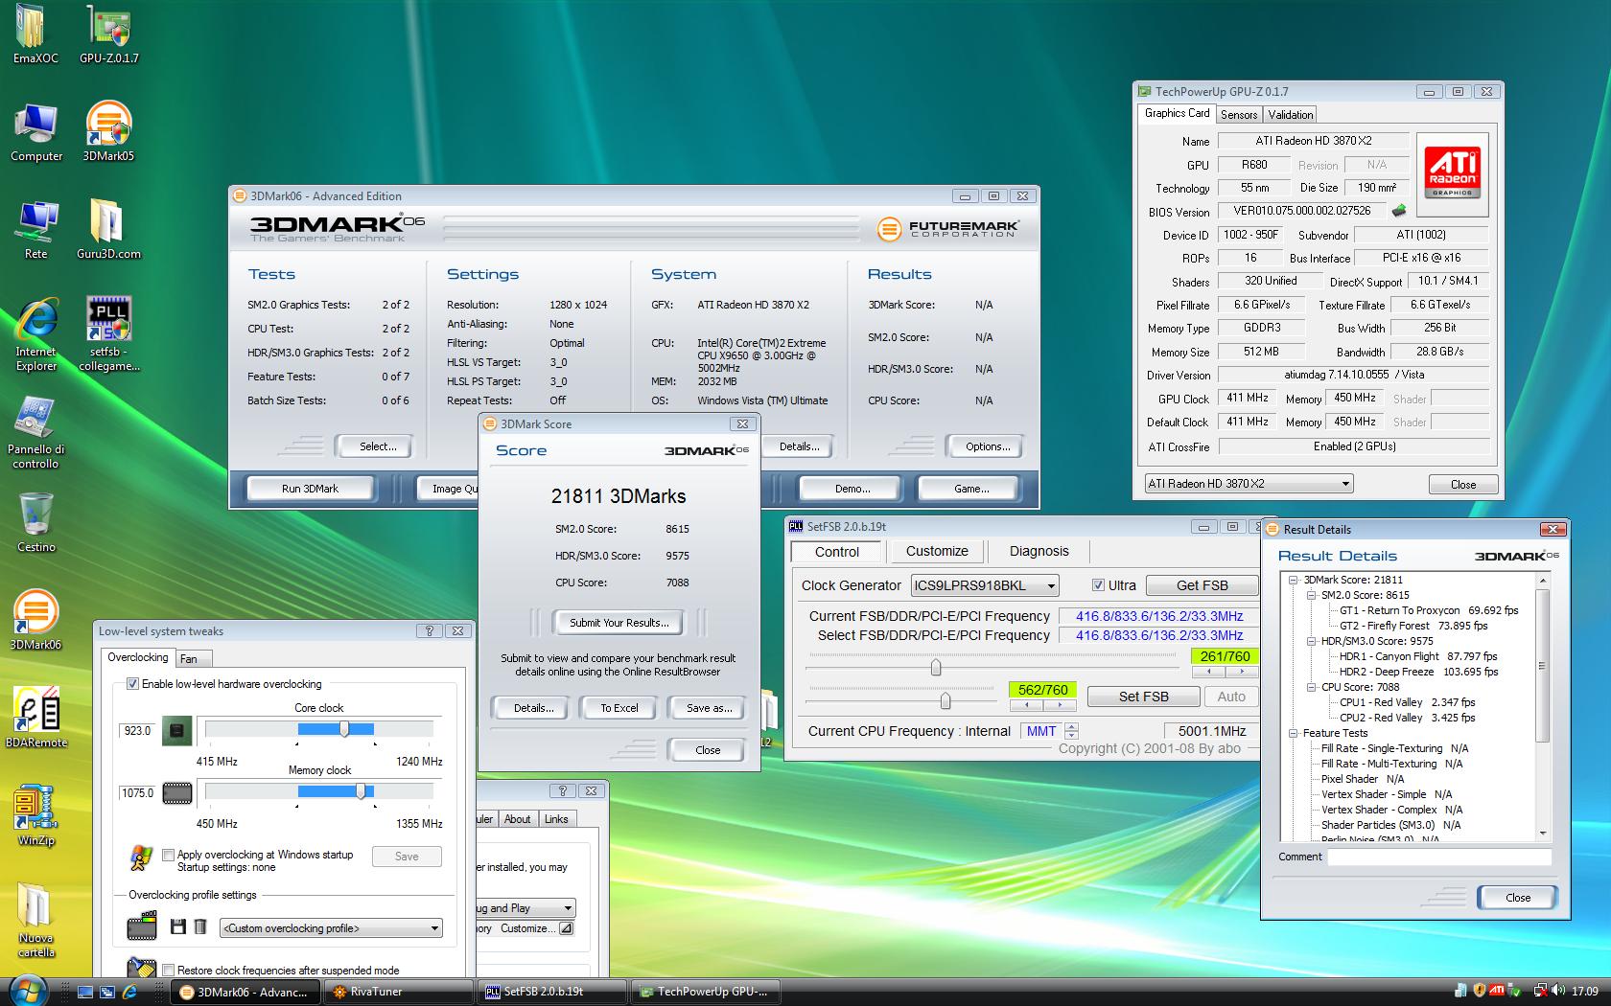
Task: Open the Customize tab in SetFSB
Action: [937, 551]
